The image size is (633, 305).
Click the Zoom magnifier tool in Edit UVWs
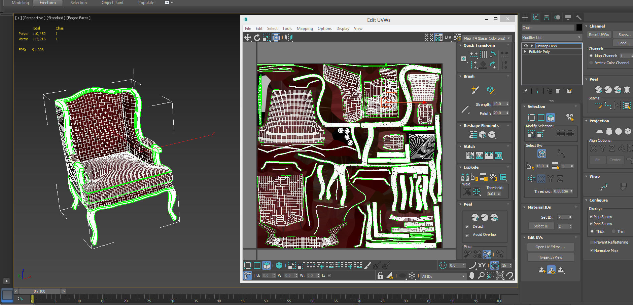481,275
